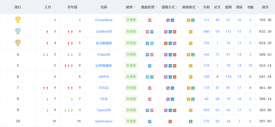Click the 资质 column header
The height and width of the screenshot is (127, 275).
[x=239, y=7]
